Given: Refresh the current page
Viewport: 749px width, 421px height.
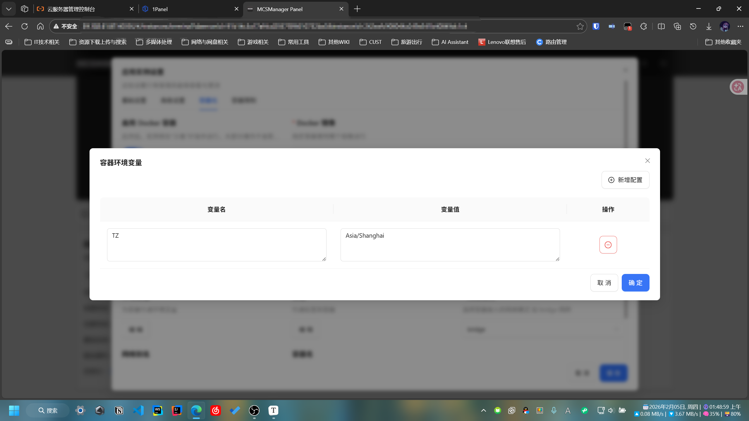Looking at the screenshot, I should click(x=25, y=26).
